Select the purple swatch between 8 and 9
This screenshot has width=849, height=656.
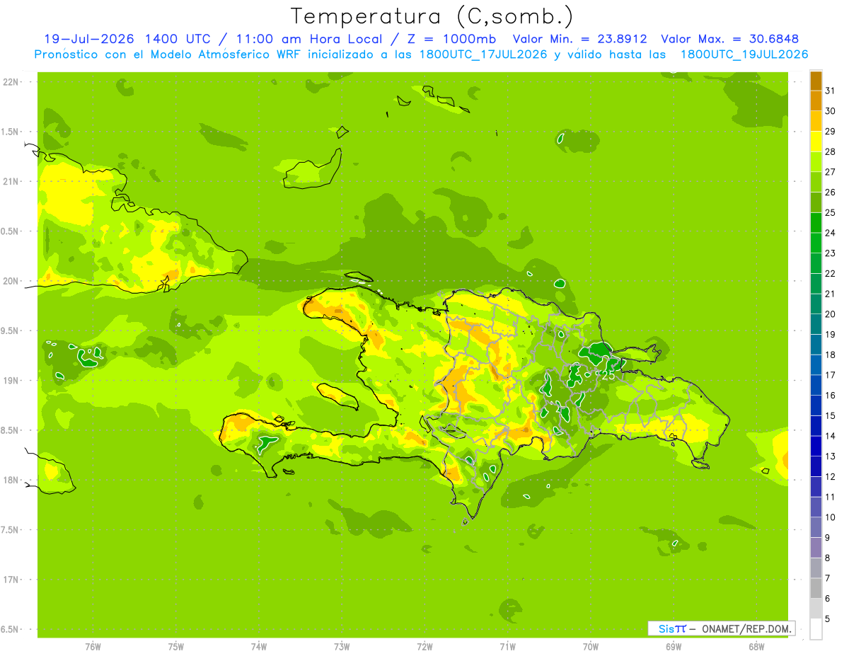[x=816, y=548]
